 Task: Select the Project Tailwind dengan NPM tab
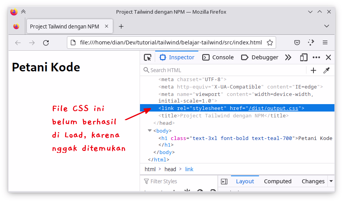pos(70,26)
